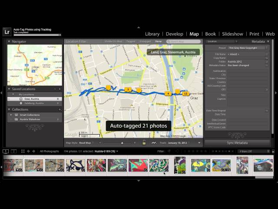Viewport: 278px width, 209px height.
Task: Collapse the Navigator panel
Action: (9, 41)
